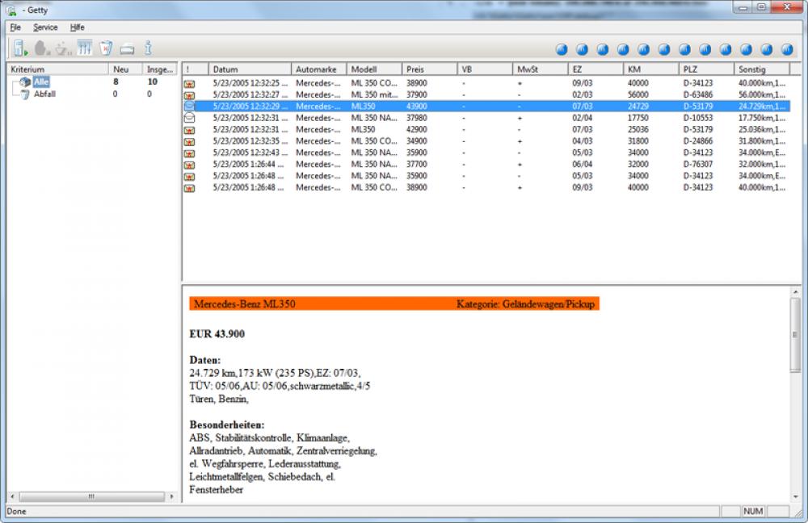Image resolution: width=808 pixels, height=523 pixels.
Task: Start the search with the computer icon
Action: pyautogui.click(x=18, y=47)
